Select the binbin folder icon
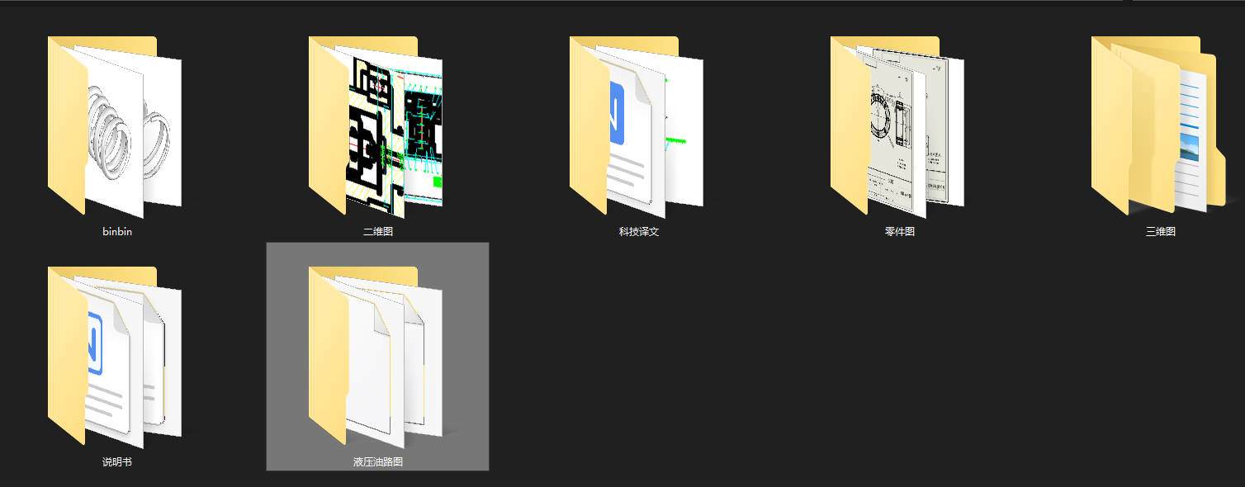1245x487 pixels. tap(115, 125)
